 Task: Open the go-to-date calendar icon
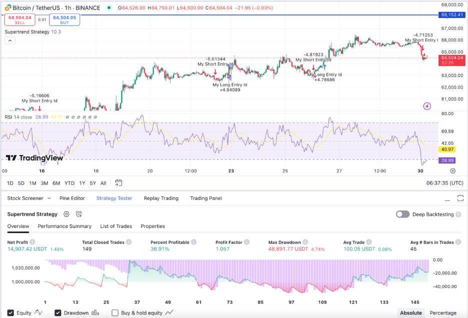point(118,183)
